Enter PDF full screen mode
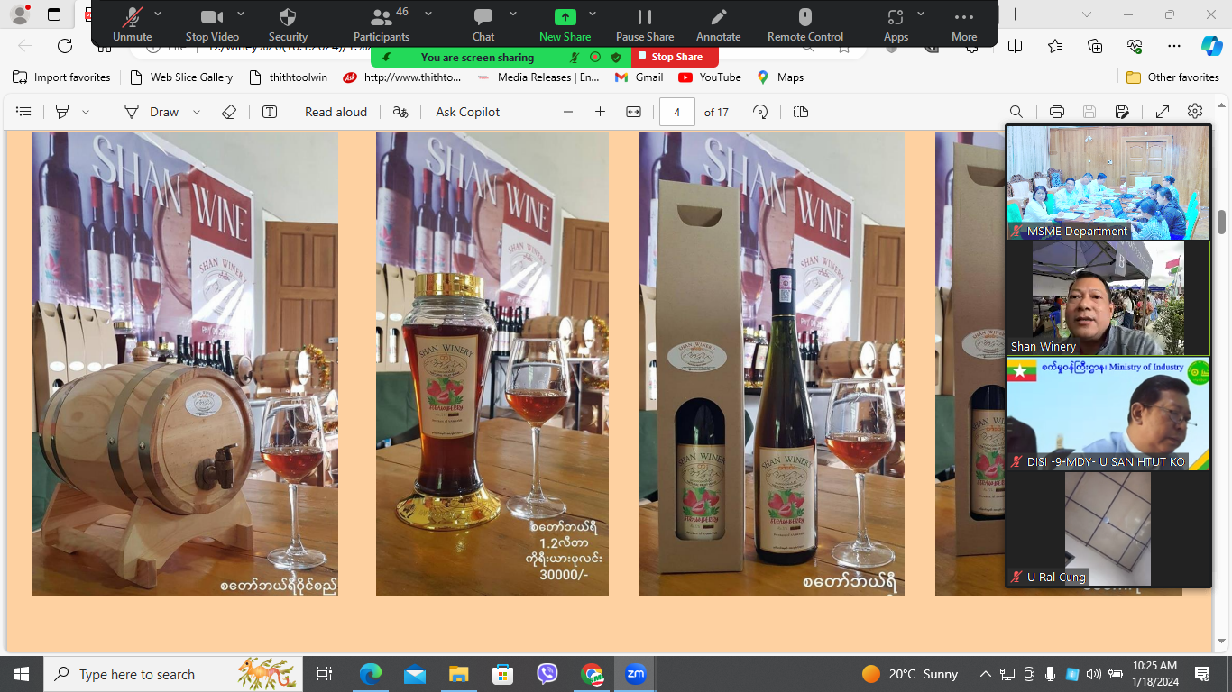 (x=1163, y=112)
